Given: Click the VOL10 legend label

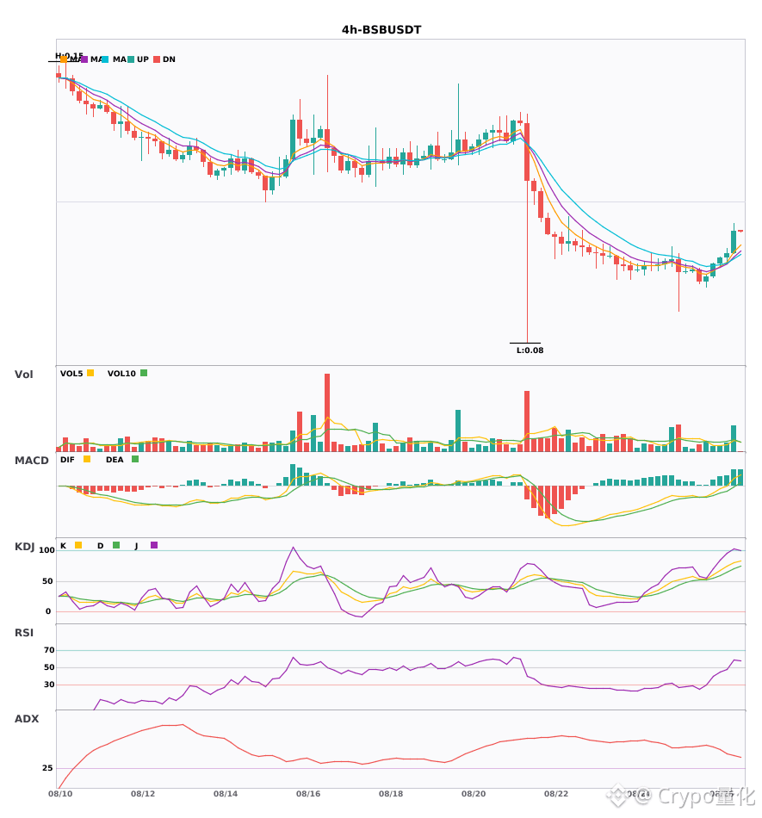Looking at the screenshot, I should pos(121,374).
